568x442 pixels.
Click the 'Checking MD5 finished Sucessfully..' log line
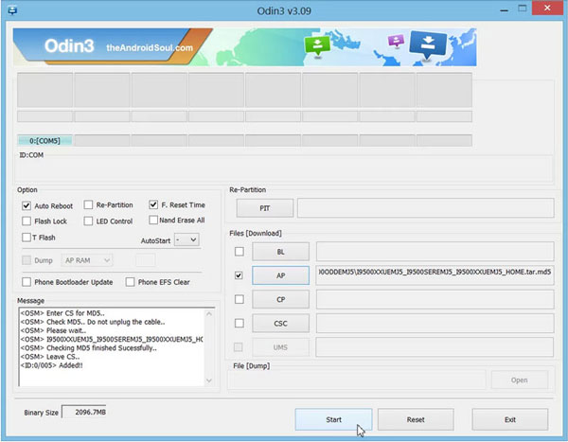[89, 347]
